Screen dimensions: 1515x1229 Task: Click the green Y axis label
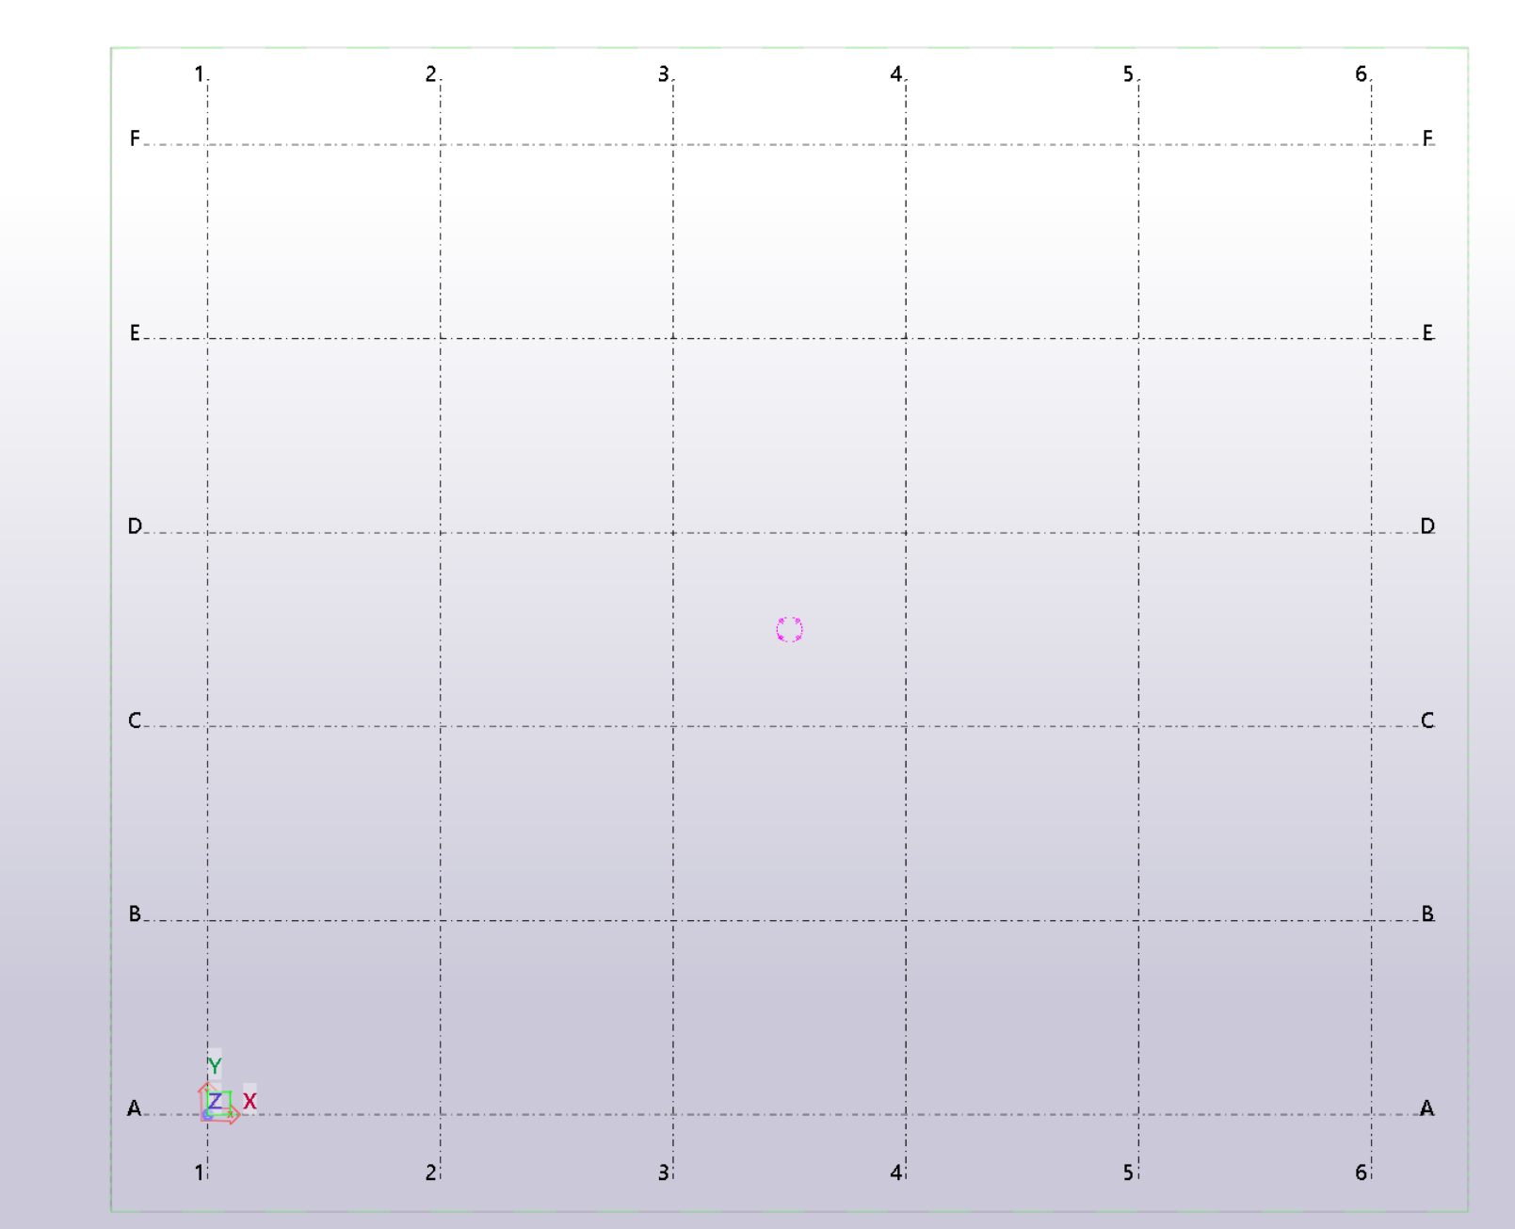(x=215, y=1066)
